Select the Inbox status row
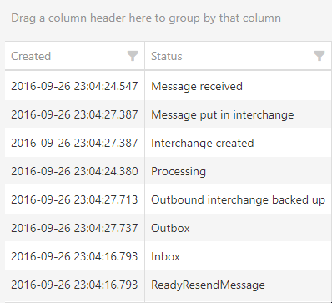Viewport: 332px width, 303px height. click(x=169, y=256)
